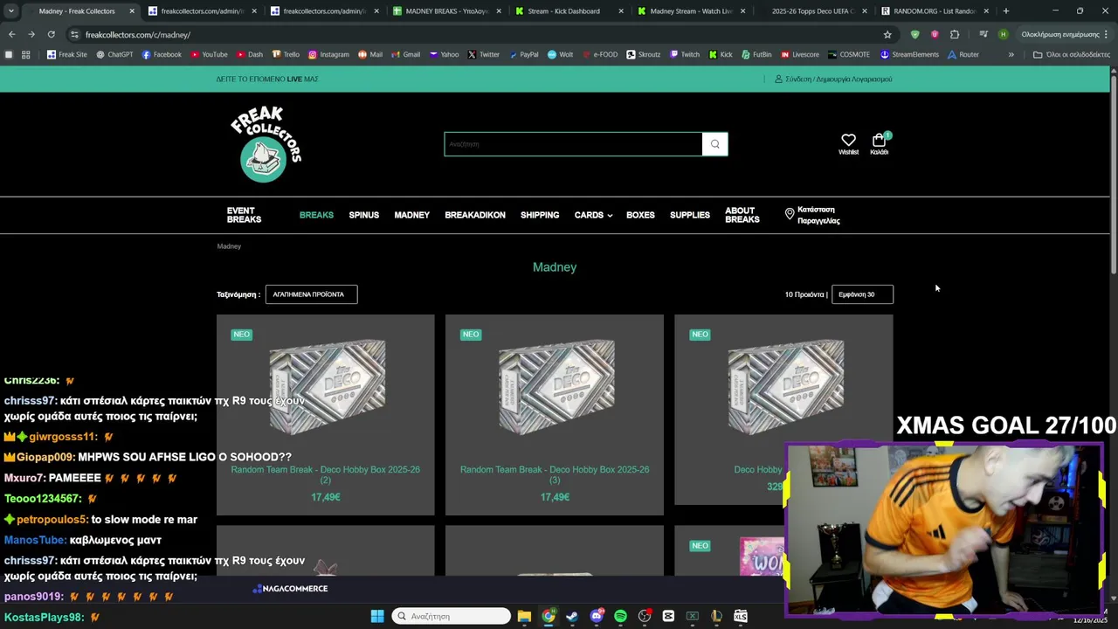The height and width of the screenshot is (629, 1118).
Task: Open the ChatGPT bookmark
Action: pos(114,54)
